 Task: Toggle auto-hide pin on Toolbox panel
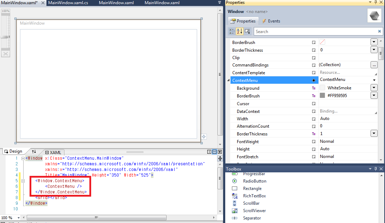(376, 169)
